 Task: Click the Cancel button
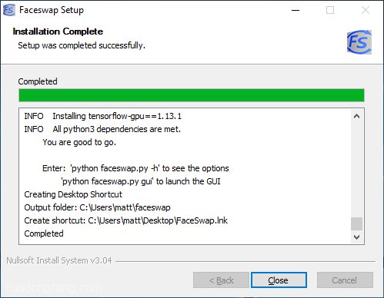point(345,280)
